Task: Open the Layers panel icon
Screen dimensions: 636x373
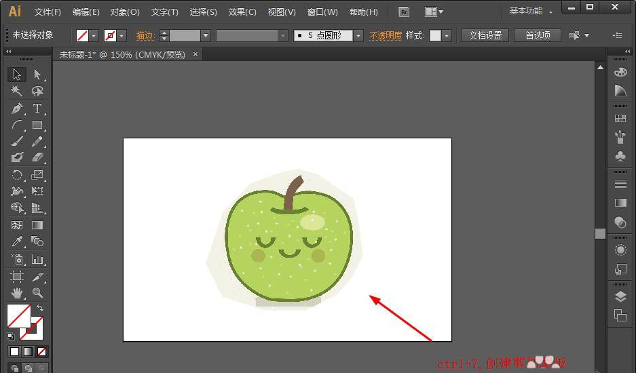Action: point(620,296)
